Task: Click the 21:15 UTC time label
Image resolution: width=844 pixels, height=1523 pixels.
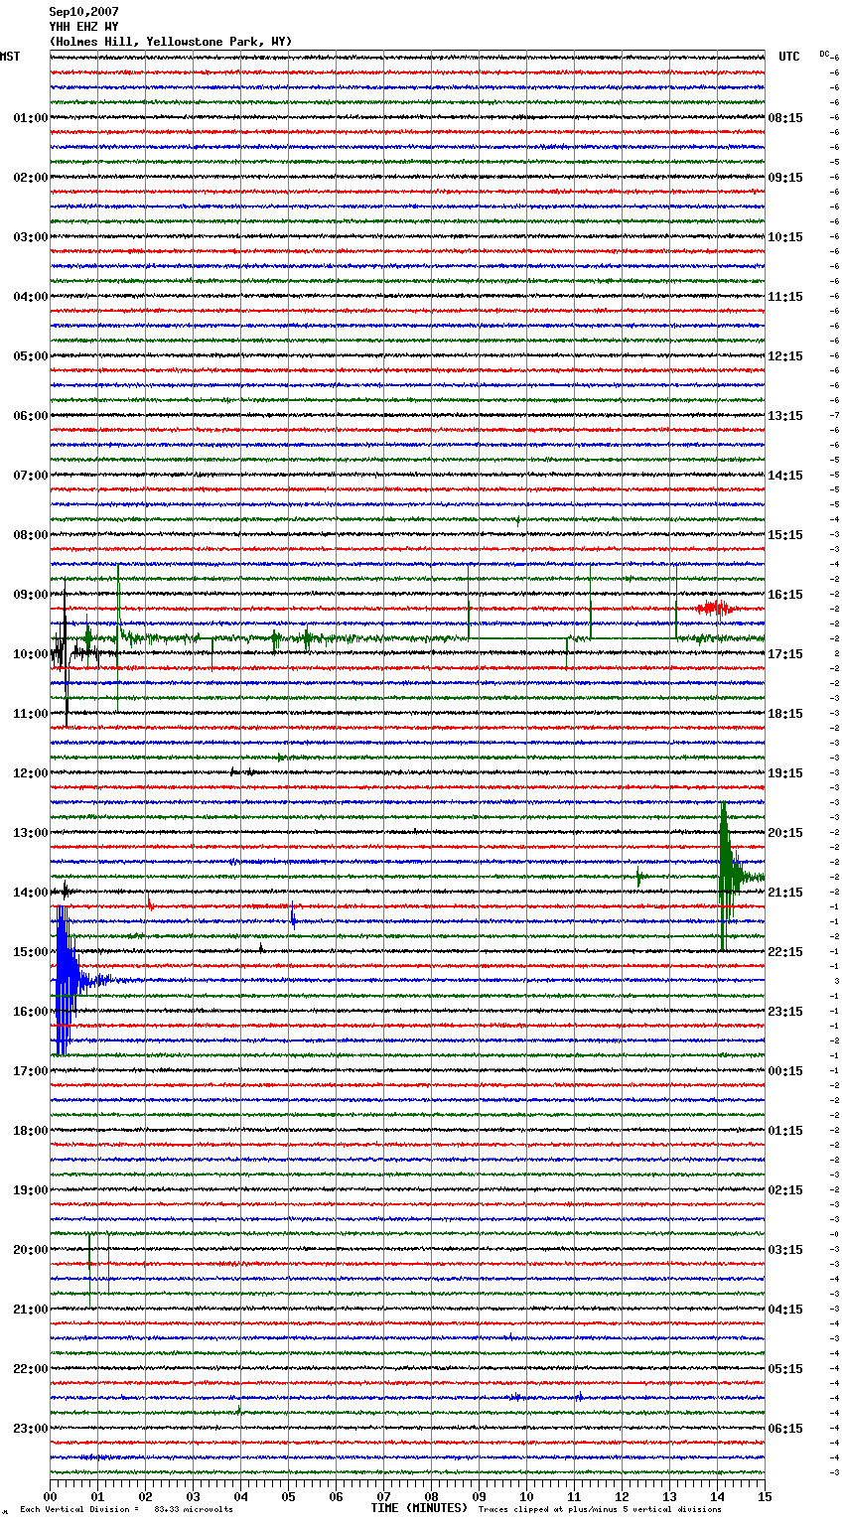Action: [785, 893]
